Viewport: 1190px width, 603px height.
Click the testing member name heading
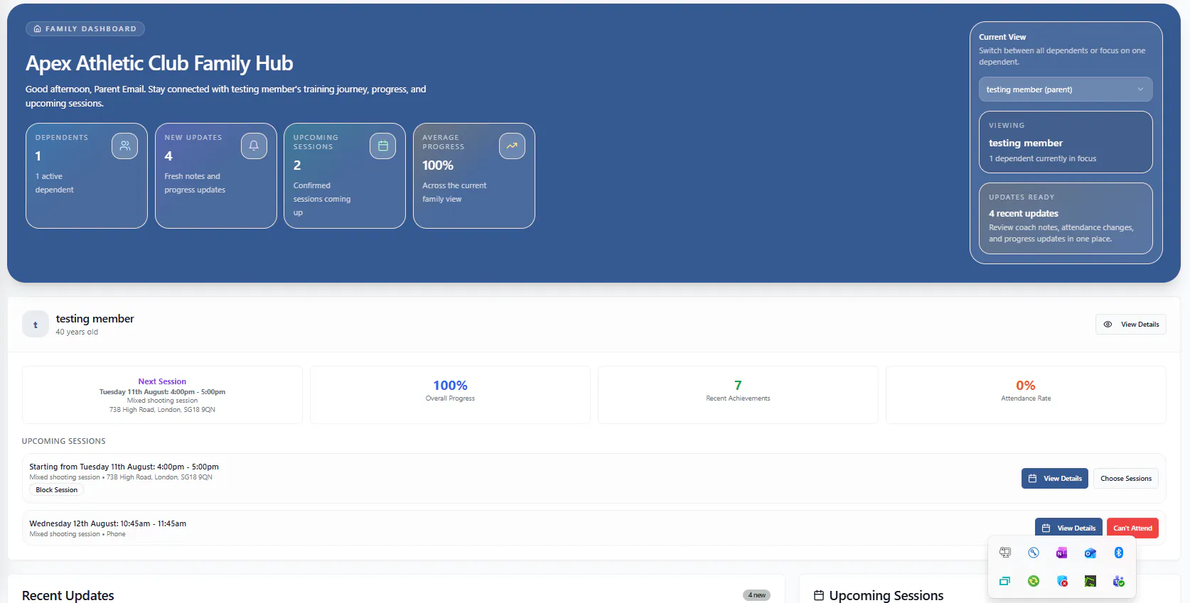click(95, 319)
